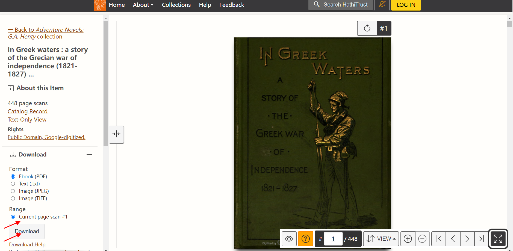
Task: Click the HathiTrust elephant logo
Action: pos(100,5)
